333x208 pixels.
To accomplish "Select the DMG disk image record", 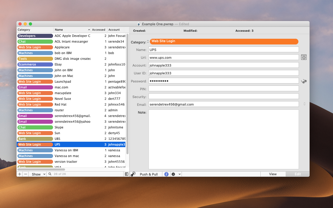I will pos(71,59).
